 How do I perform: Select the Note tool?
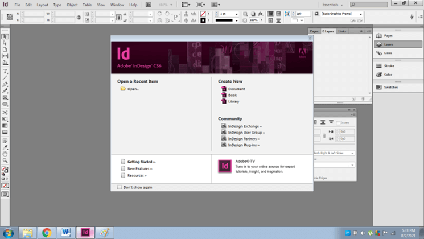tap(5, 141)
